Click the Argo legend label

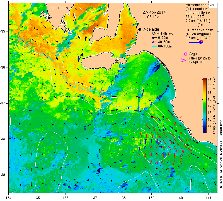click(x=193, y=54)
